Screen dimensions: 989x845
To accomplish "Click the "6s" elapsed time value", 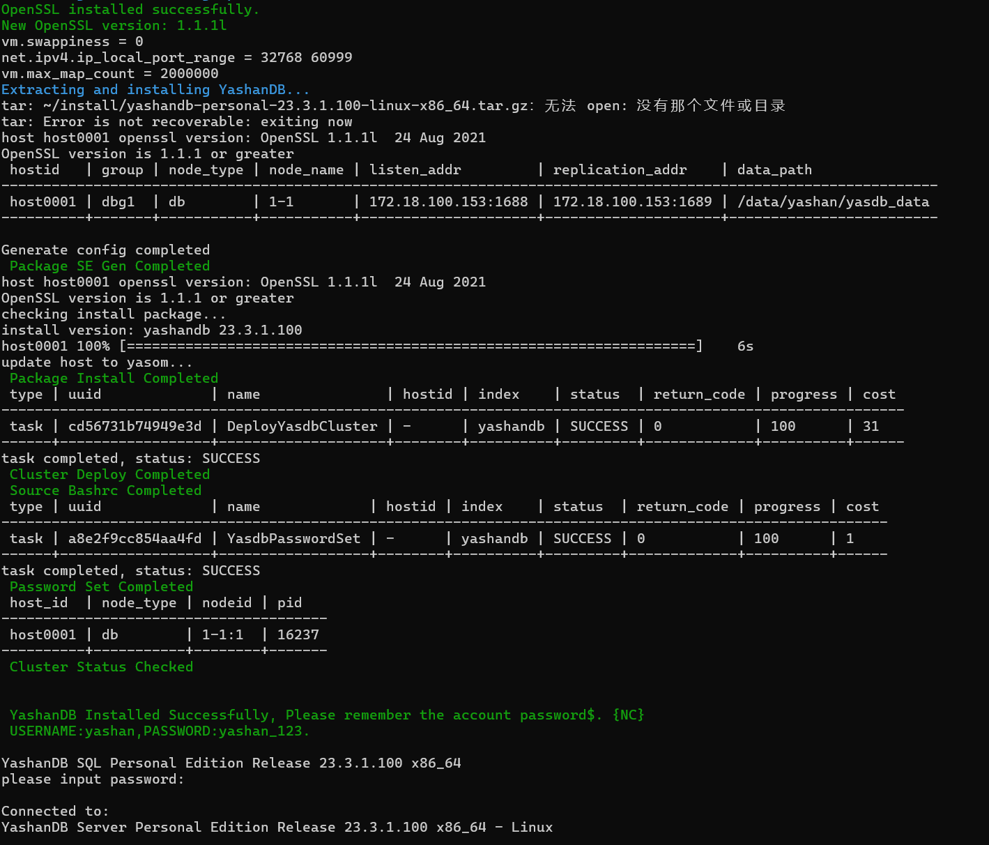I will (x=746, y=347).
